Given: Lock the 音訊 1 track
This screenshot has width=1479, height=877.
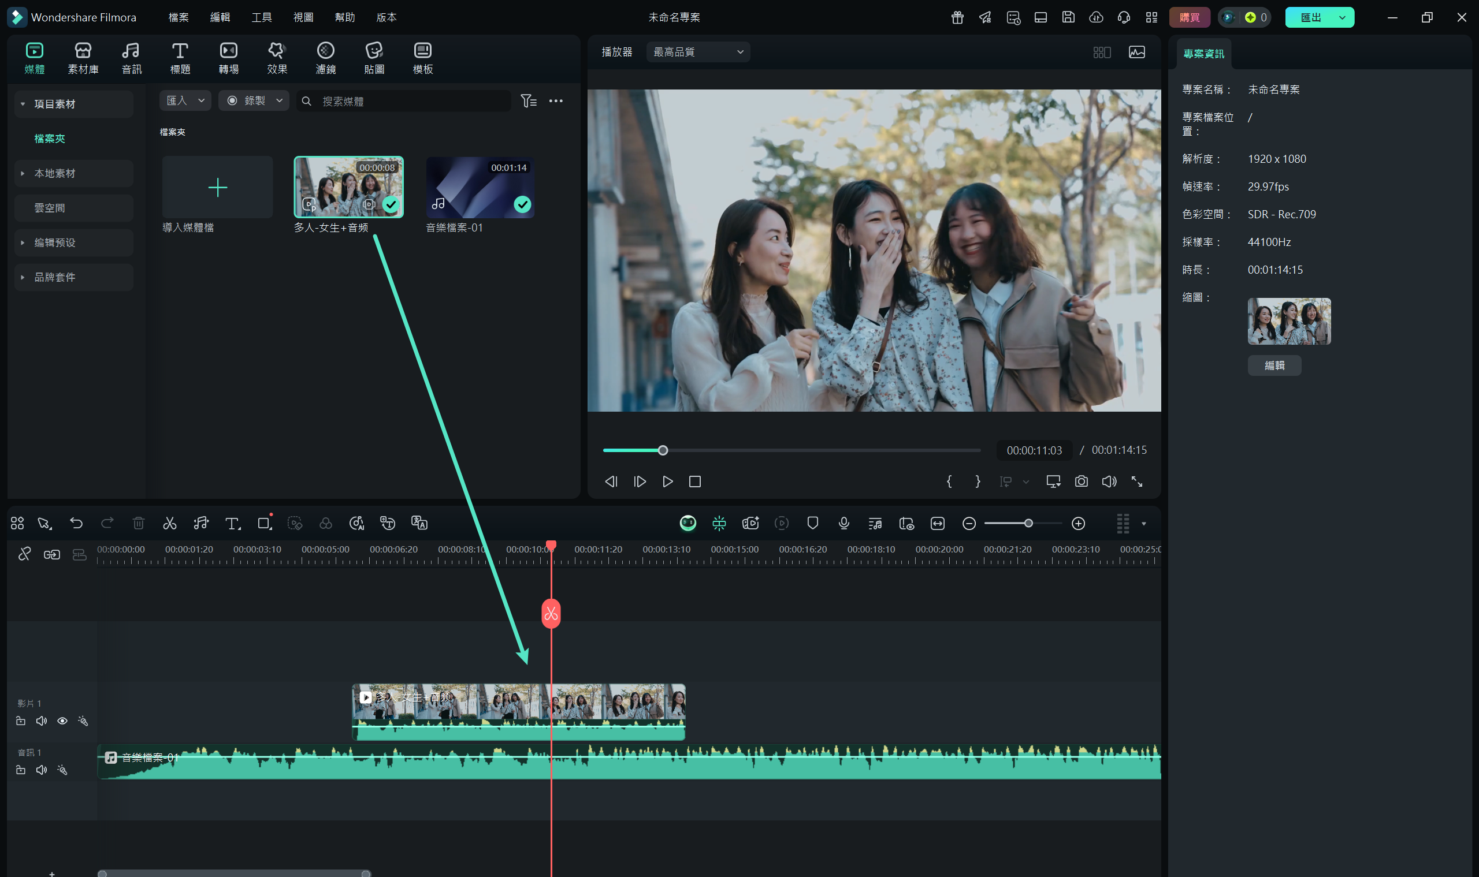Looking at the screenshot, I should click(x=21, y=770).
